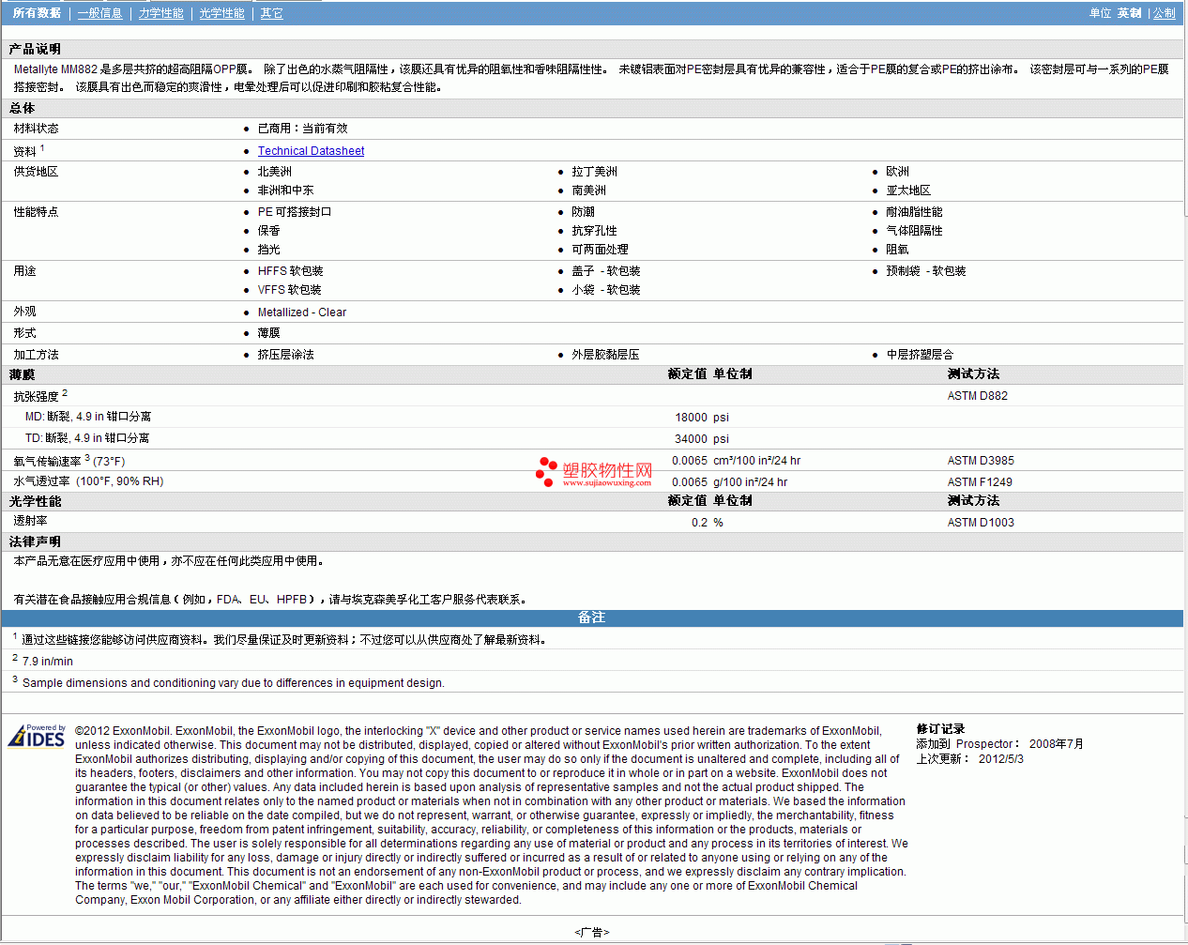Screen dimensions: 1188x945
Task: Click the ASTM D3985 test method
Action: pyautogui.click(x=980, y=461)
